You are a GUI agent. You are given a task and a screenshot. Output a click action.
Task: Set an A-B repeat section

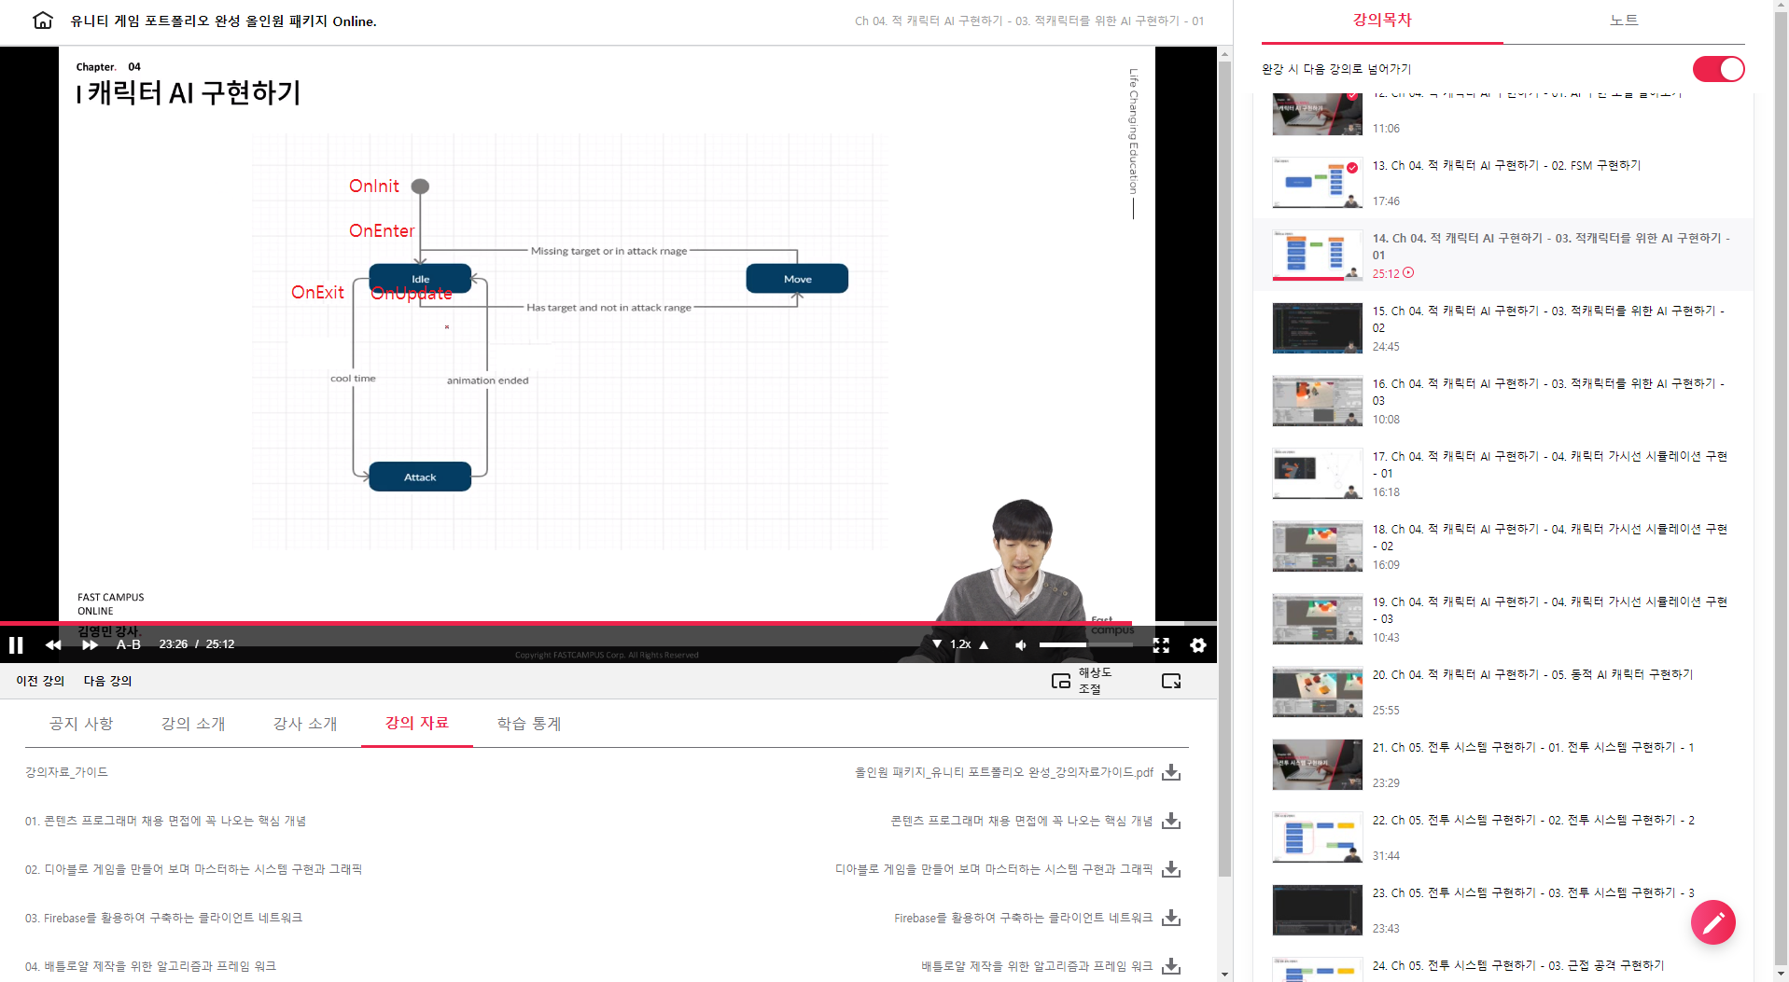tap(129, 644)
